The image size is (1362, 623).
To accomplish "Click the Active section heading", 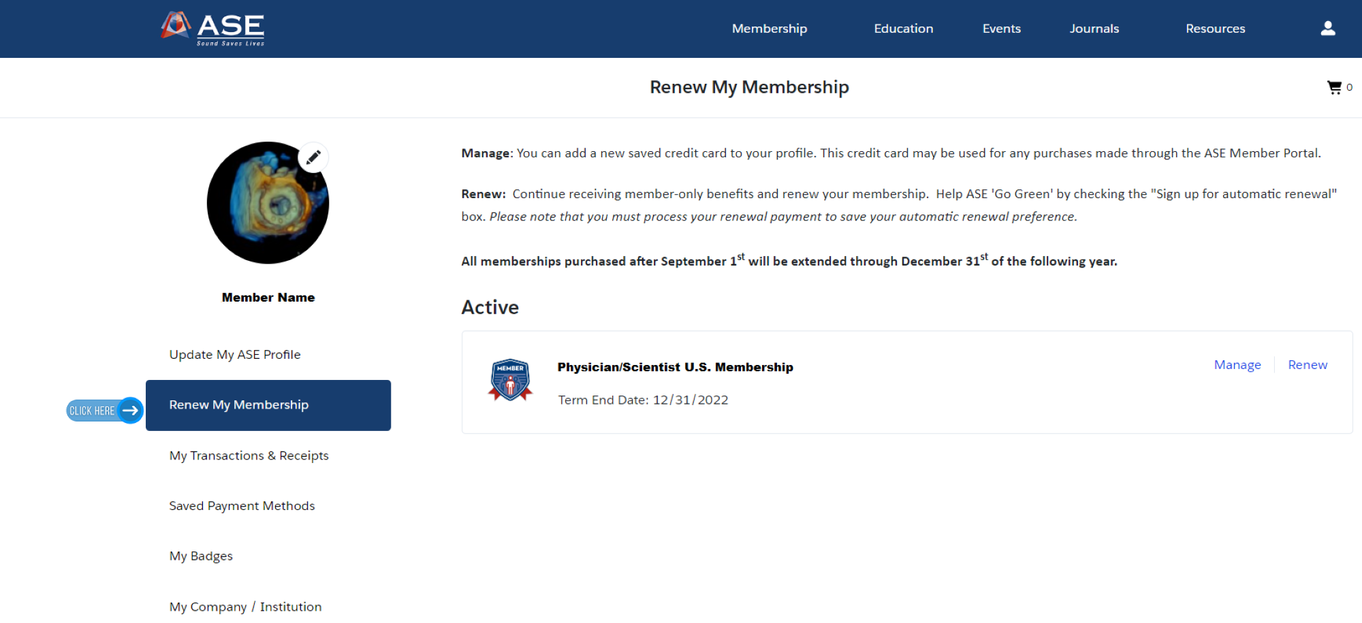I will (490, 307).
